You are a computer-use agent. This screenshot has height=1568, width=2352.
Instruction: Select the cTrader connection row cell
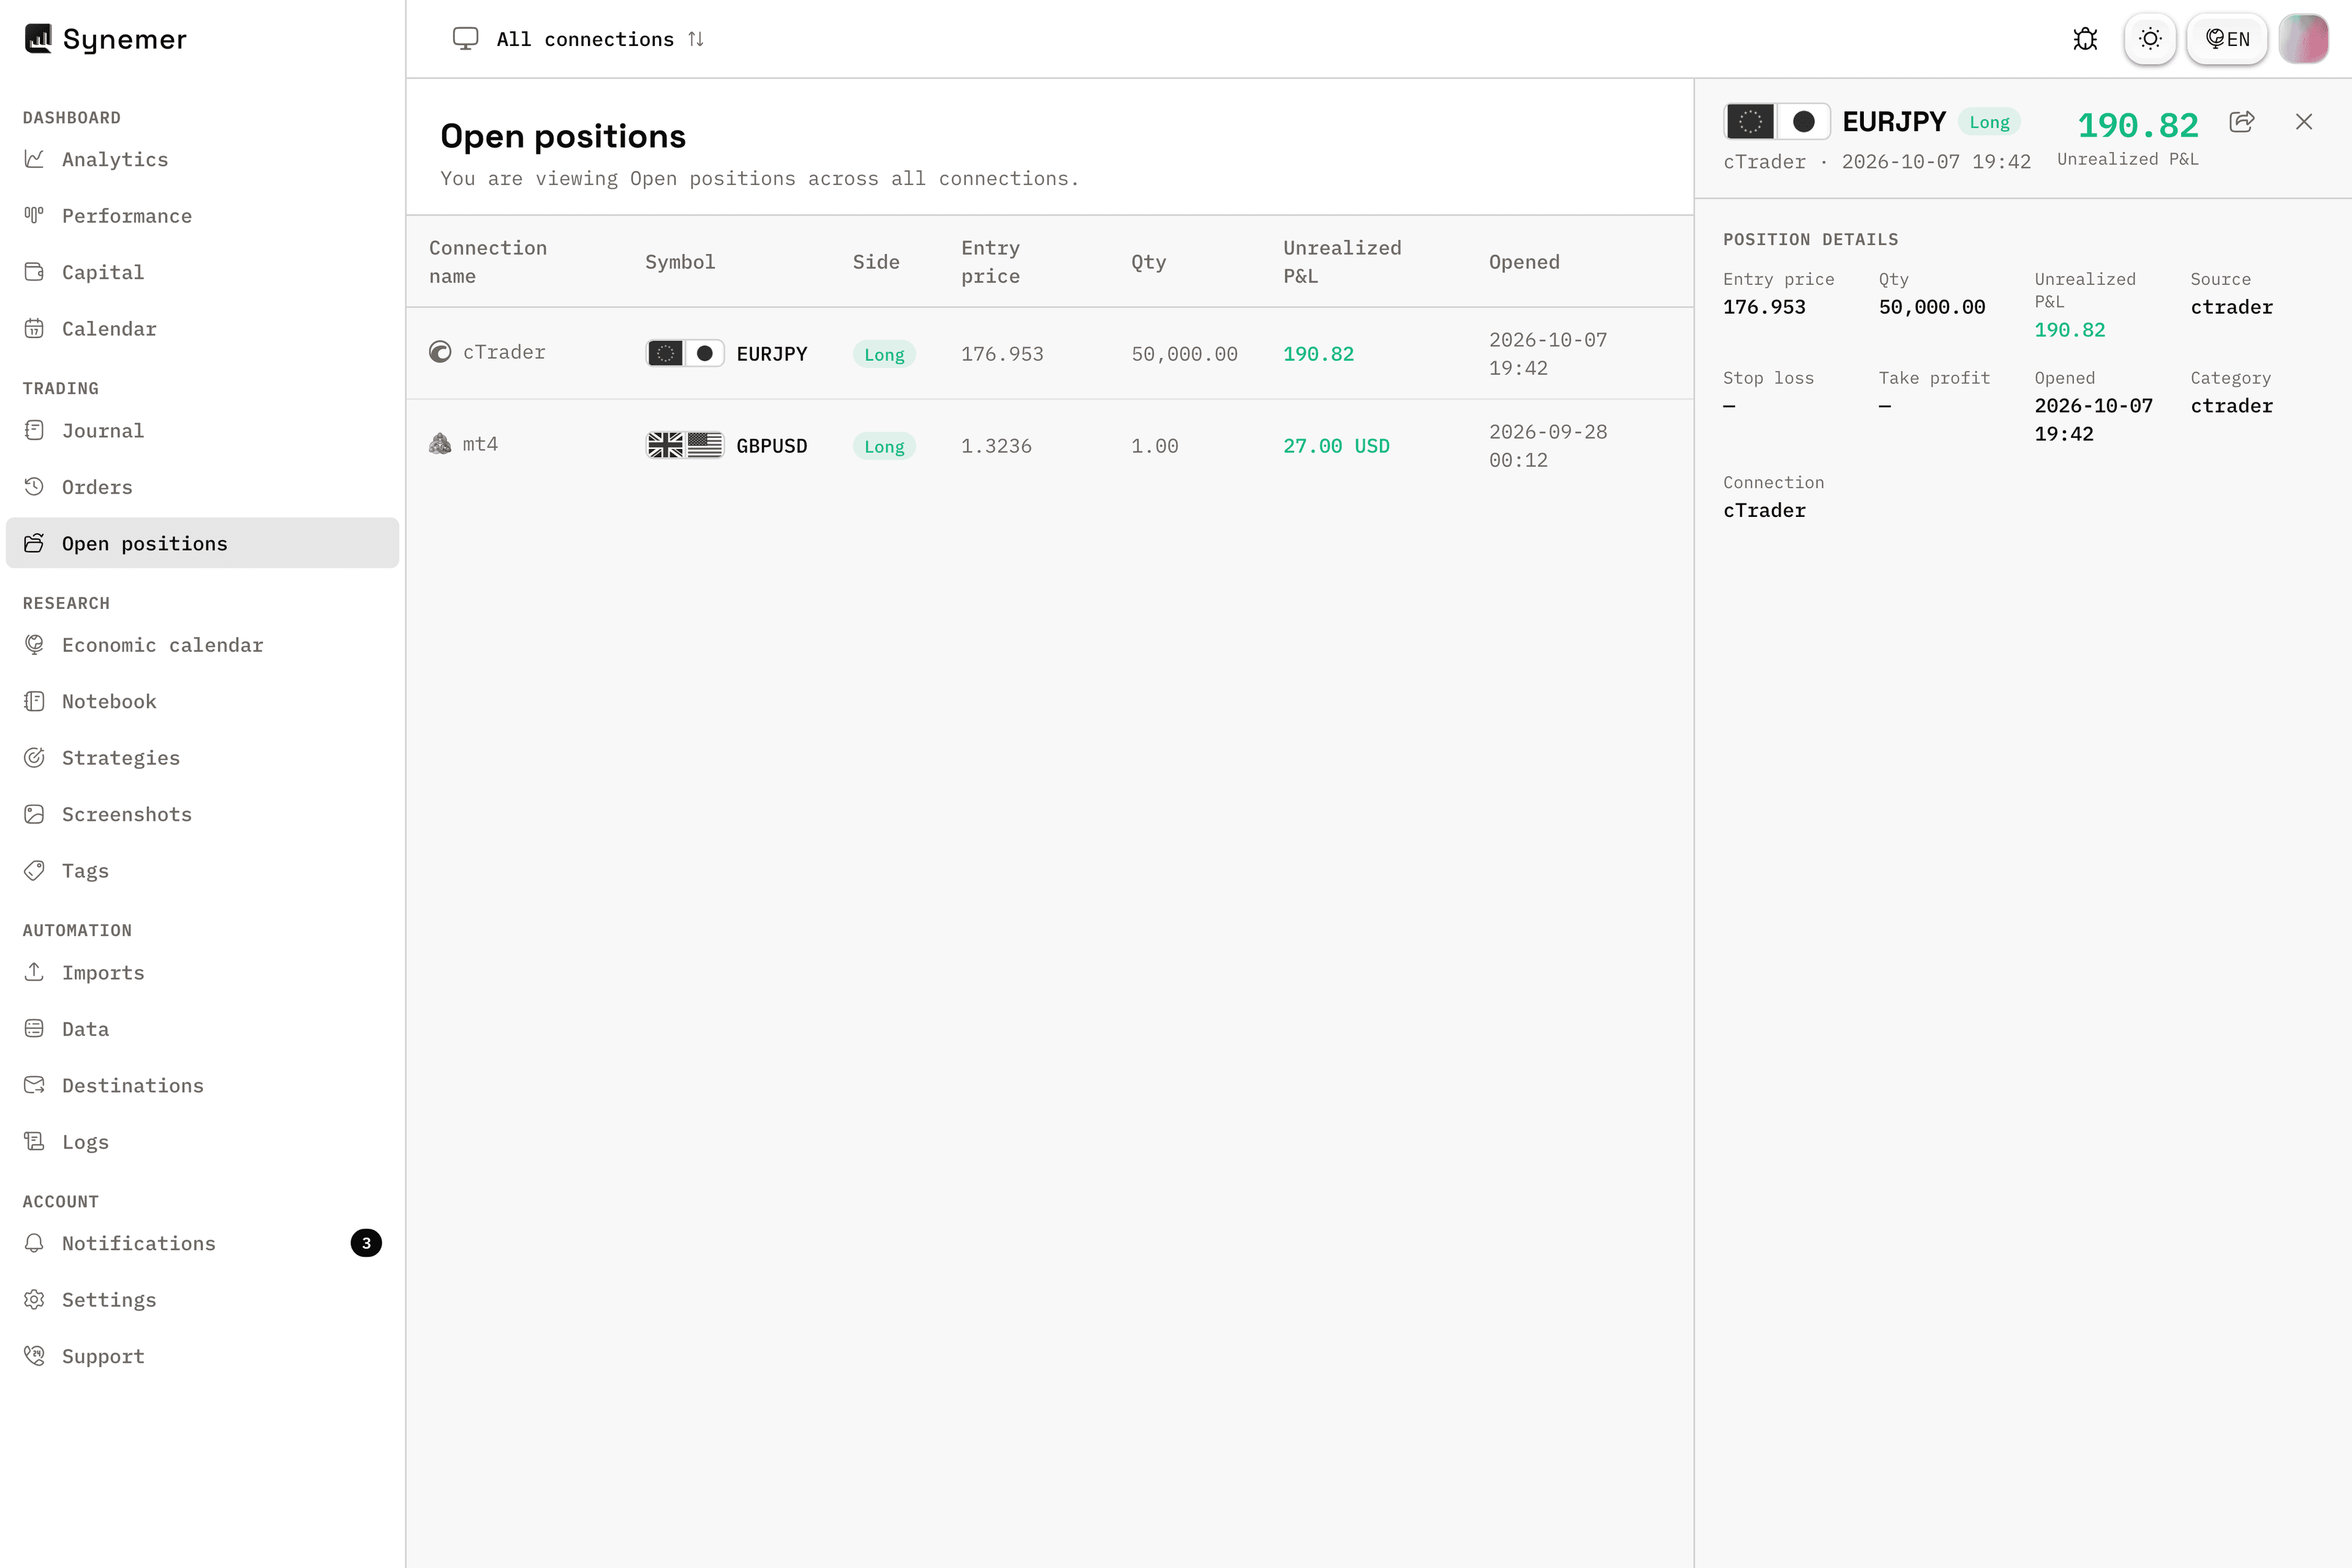(x=487, y=352)
